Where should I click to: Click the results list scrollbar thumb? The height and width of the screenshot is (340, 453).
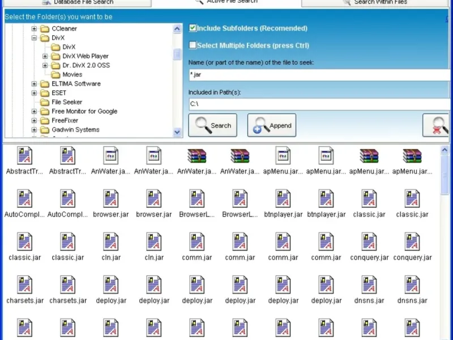(x=445, y=175)
